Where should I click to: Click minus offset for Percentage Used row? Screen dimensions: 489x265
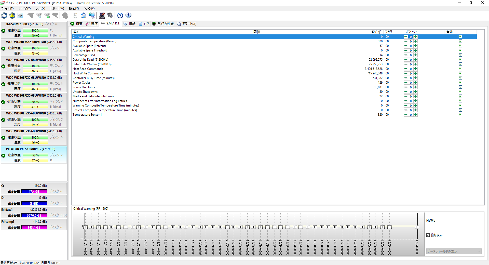pyautogui.click(x=406, y=55)
